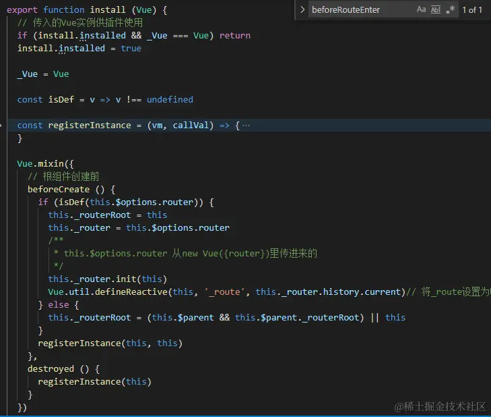Click 'registerInstance(this)' in destroyed hook
The image size is (491, 417).
click(x=94, y=381)
